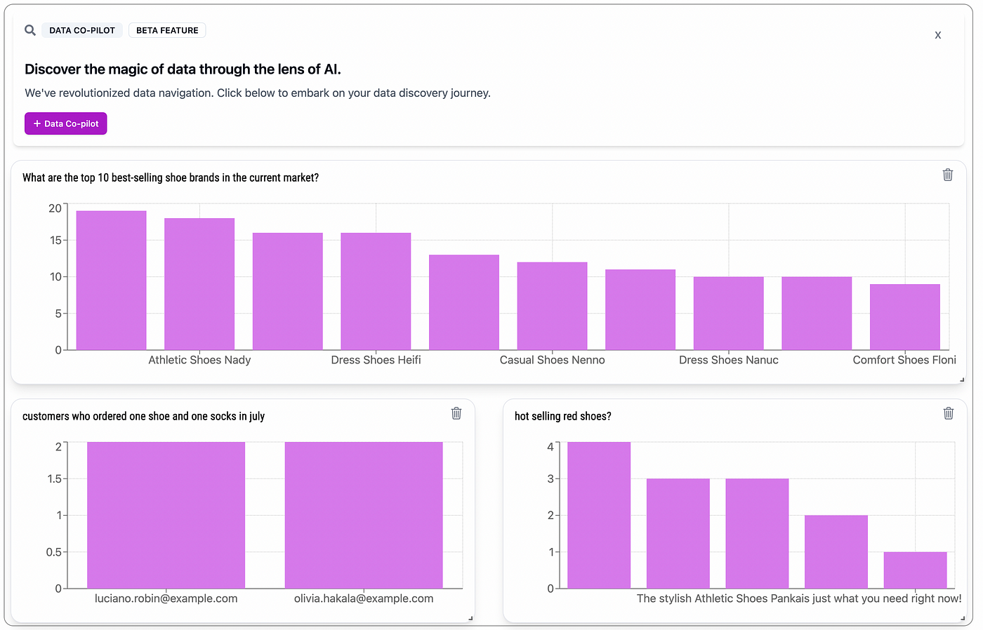Click the DATA CO-PILOT tag
This screenshot has width=983, height=630.
pyautogui.click(x=82, y=30)
